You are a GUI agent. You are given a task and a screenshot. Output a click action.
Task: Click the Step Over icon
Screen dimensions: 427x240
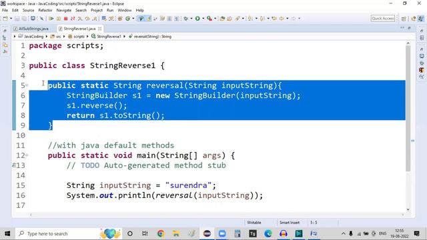coord(87,19)
